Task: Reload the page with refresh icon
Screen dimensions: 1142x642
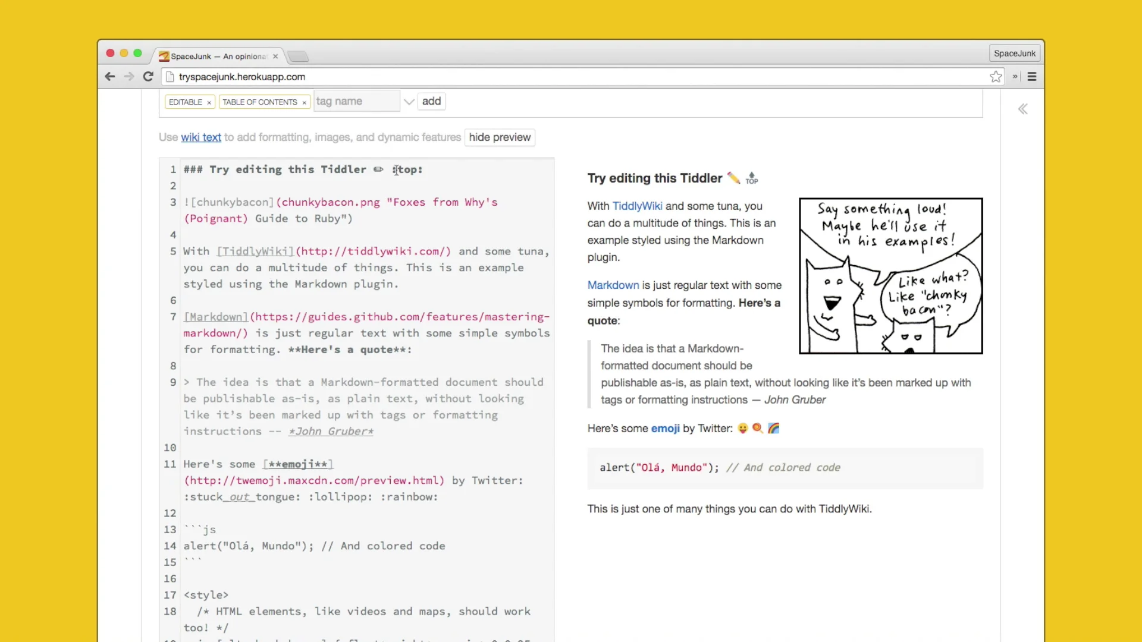Action: tap(149, 77)
